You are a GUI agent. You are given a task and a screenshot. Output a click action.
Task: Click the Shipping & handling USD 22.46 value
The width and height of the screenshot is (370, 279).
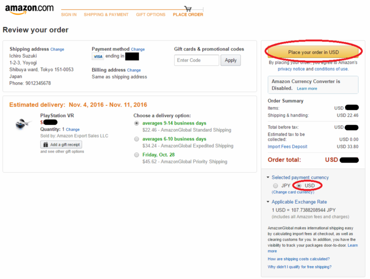[x=347, y=115]
